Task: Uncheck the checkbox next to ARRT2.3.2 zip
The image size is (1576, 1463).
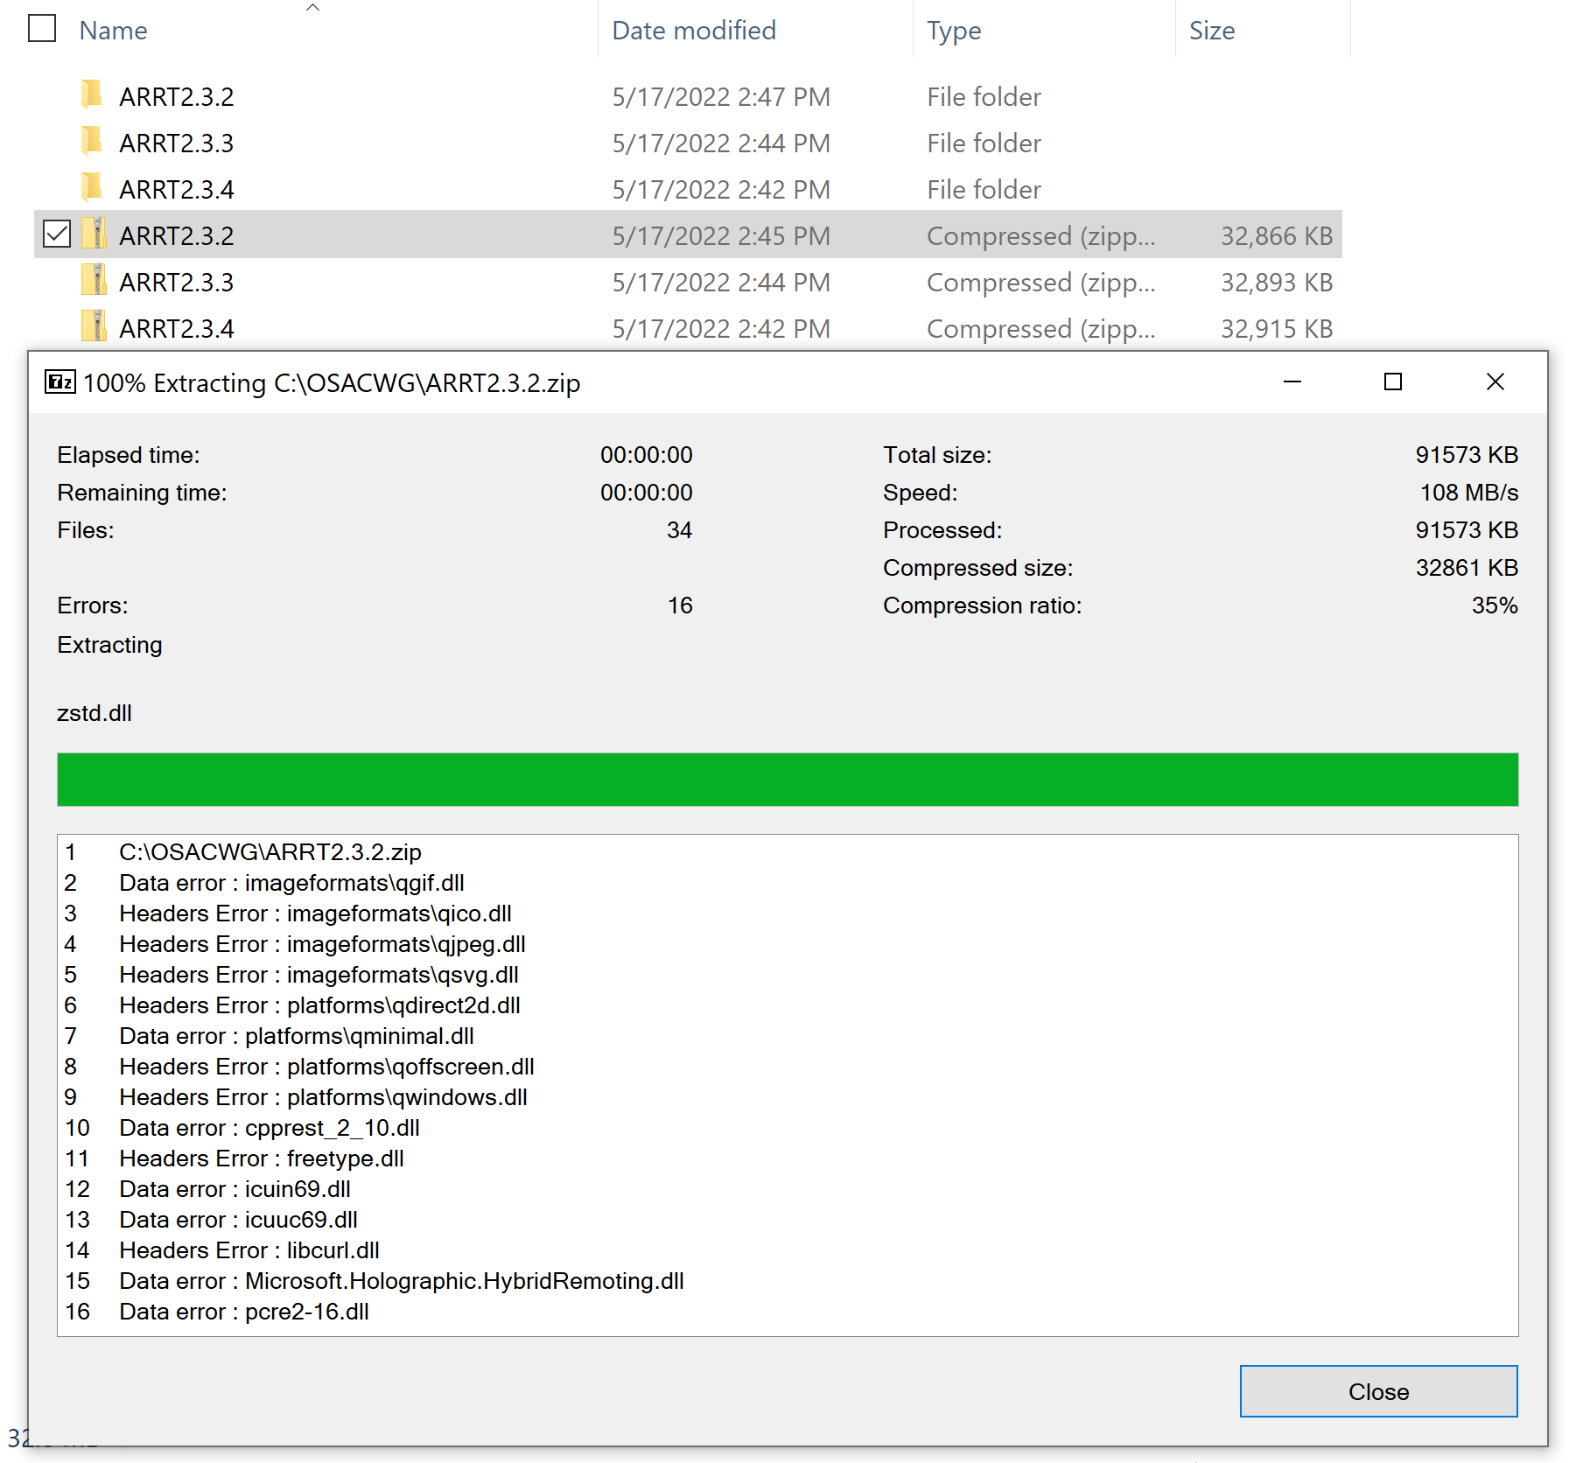Action: 56,234
